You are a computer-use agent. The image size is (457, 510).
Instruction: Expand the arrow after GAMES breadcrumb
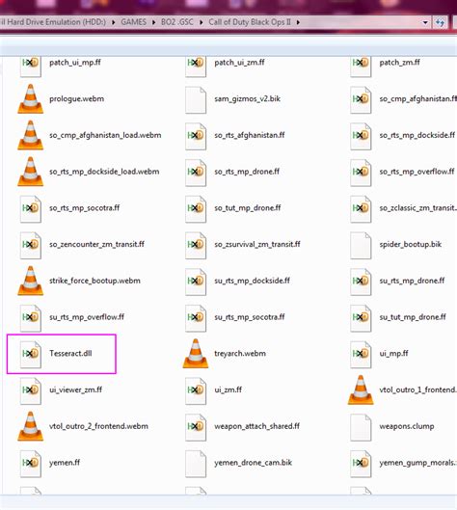coord(153,22)
